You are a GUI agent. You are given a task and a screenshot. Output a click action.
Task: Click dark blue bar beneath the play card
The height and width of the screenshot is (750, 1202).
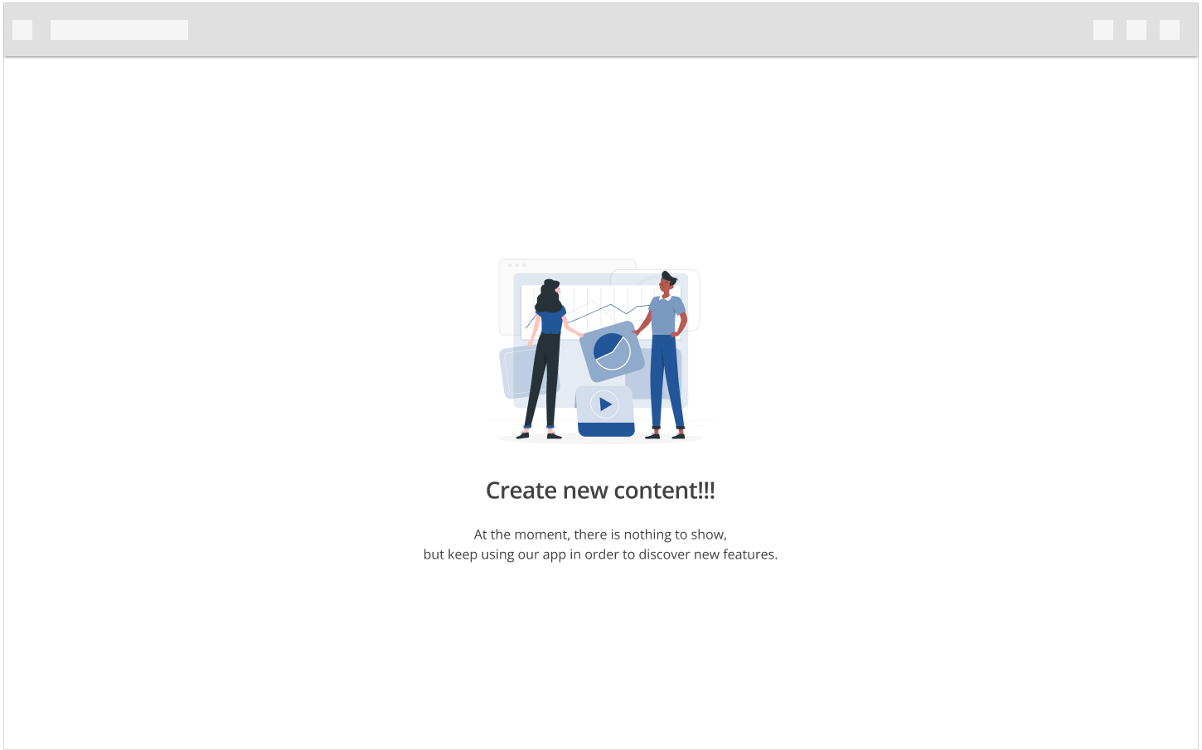click(x=605, y=429)
